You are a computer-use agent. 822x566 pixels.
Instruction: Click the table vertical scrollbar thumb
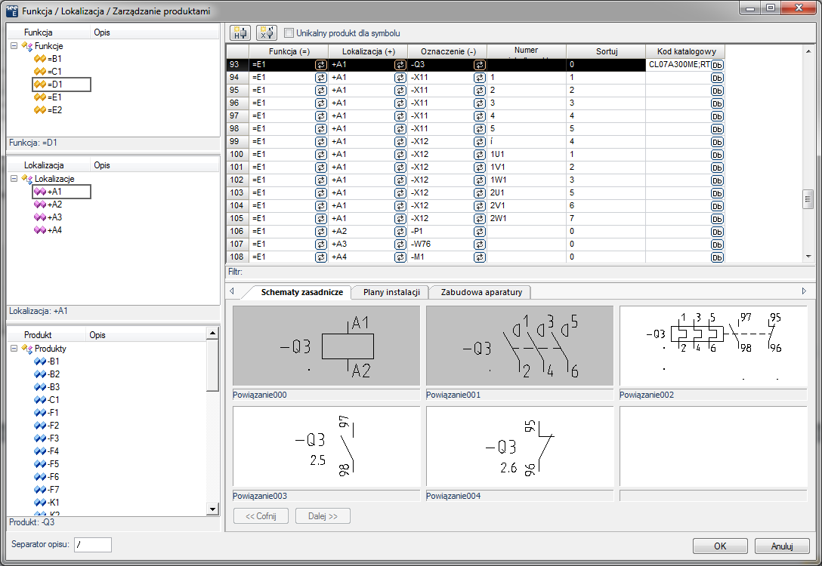click(x=808, y=199)
